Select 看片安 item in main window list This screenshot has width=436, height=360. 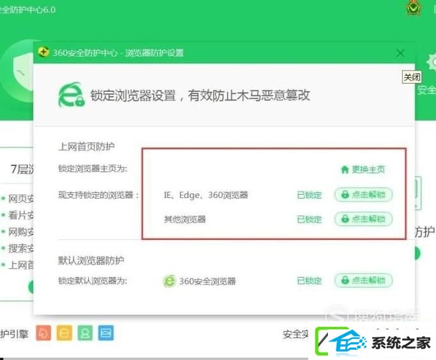pos(21,215)
